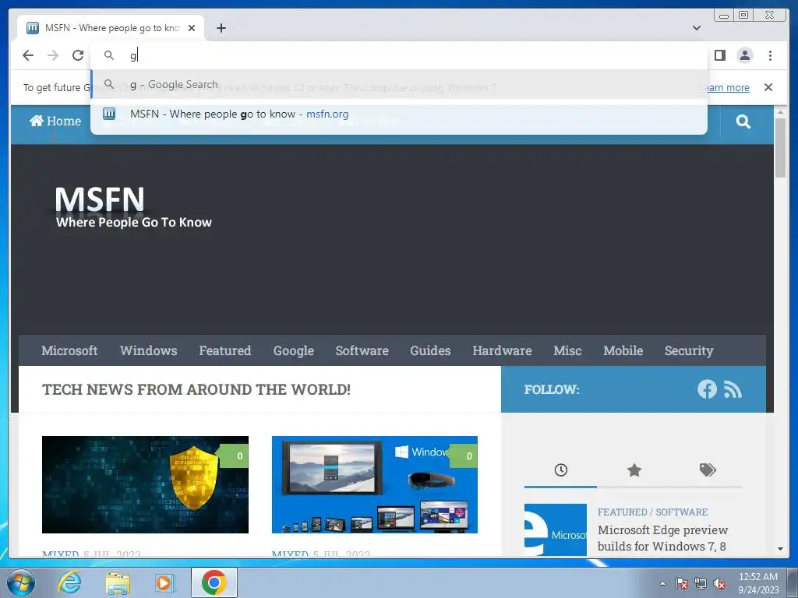Click the browser forward arrow

point(53,55)
